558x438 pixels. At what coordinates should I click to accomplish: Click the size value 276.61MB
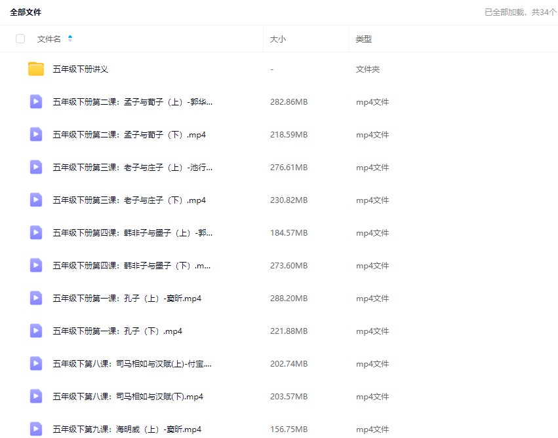click(289, 168)
